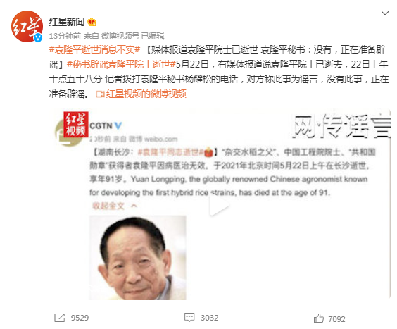
Task: Click the elderly man photo thumbnail
Action: [x=138, y=258]
